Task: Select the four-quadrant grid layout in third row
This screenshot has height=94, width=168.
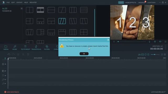Action: [x=84, y=32]
